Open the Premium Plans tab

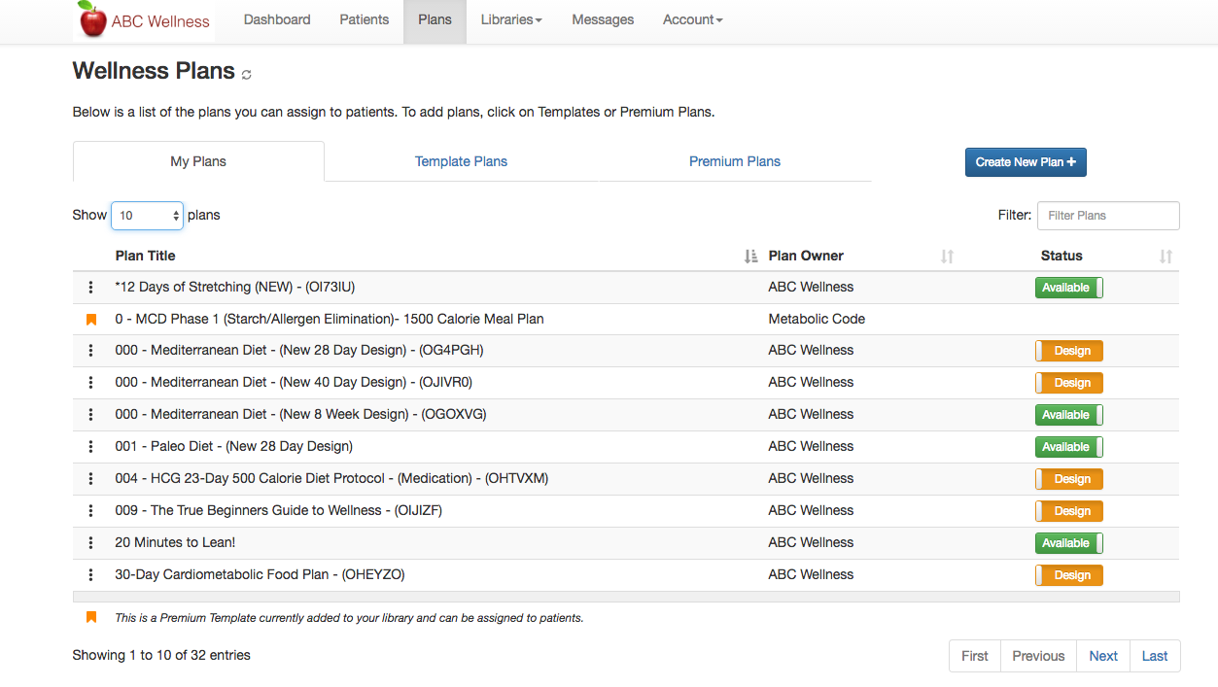coord(735,161)
